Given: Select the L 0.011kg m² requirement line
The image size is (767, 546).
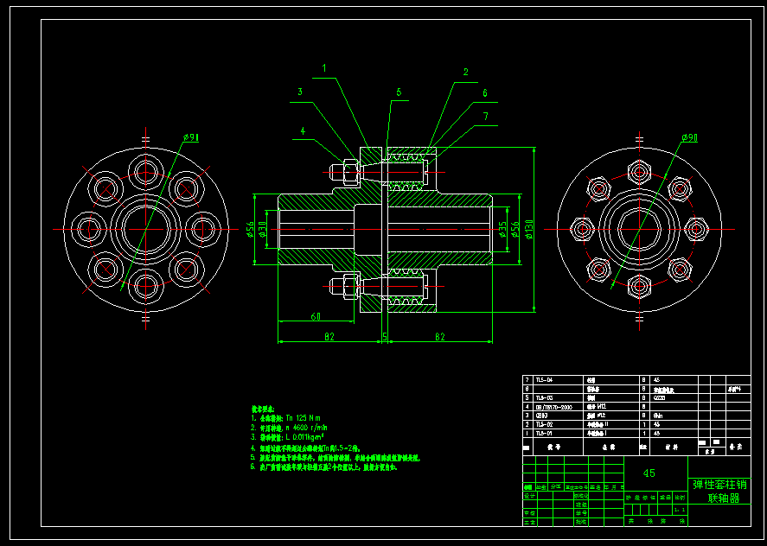Looking at the screenshot, I should tap(288, 436).
